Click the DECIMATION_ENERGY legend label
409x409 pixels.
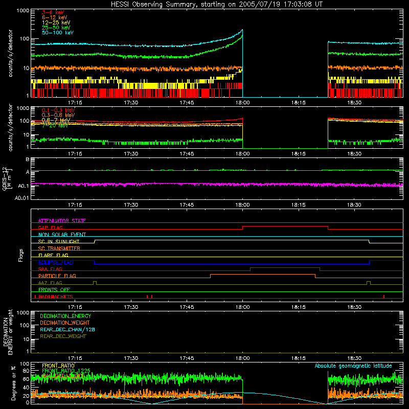click(65, 316)
